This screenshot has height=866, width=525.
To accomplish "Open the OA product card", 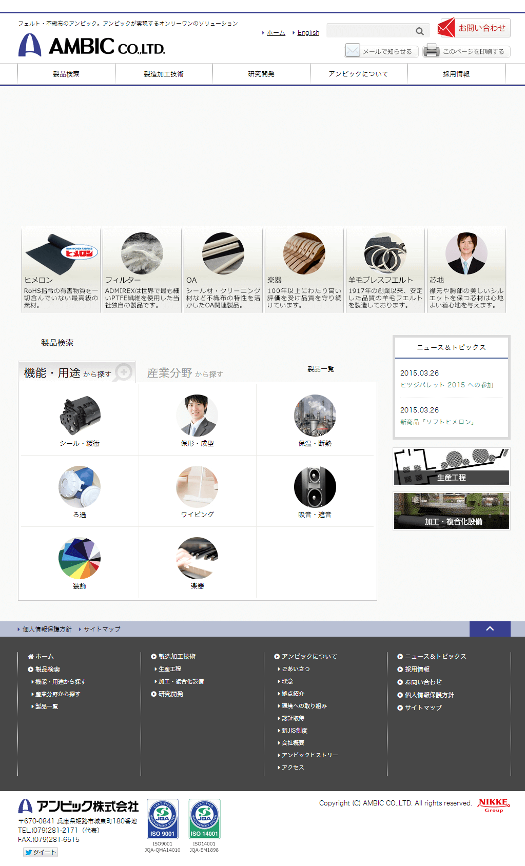I will point(223,270).
